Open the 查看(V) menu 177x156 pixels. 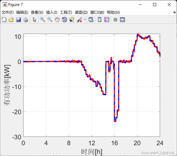coord(37,12)
